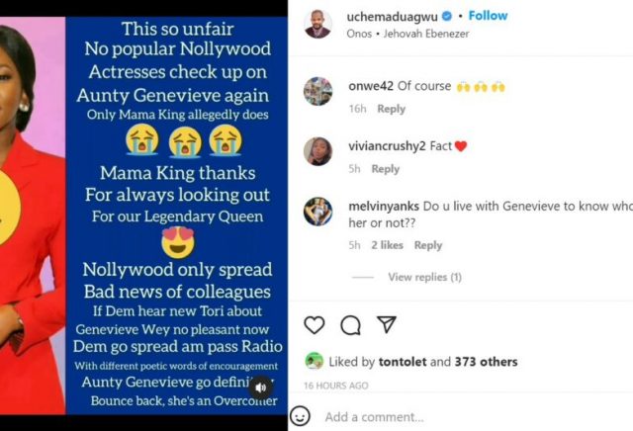633x431 pixels.
Task: Reply to melvinyanks' comment
Action: 428,245
